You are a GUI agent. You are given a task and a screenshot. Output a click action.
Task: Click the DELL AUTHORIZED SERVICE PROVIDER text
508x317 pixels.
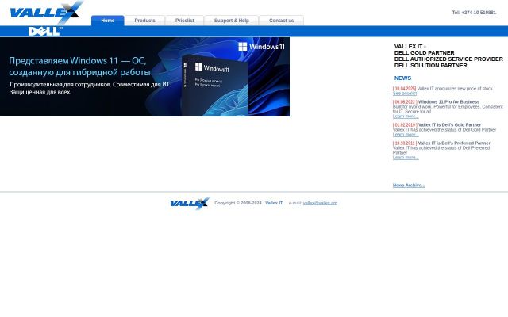click(x=448, y=59)
